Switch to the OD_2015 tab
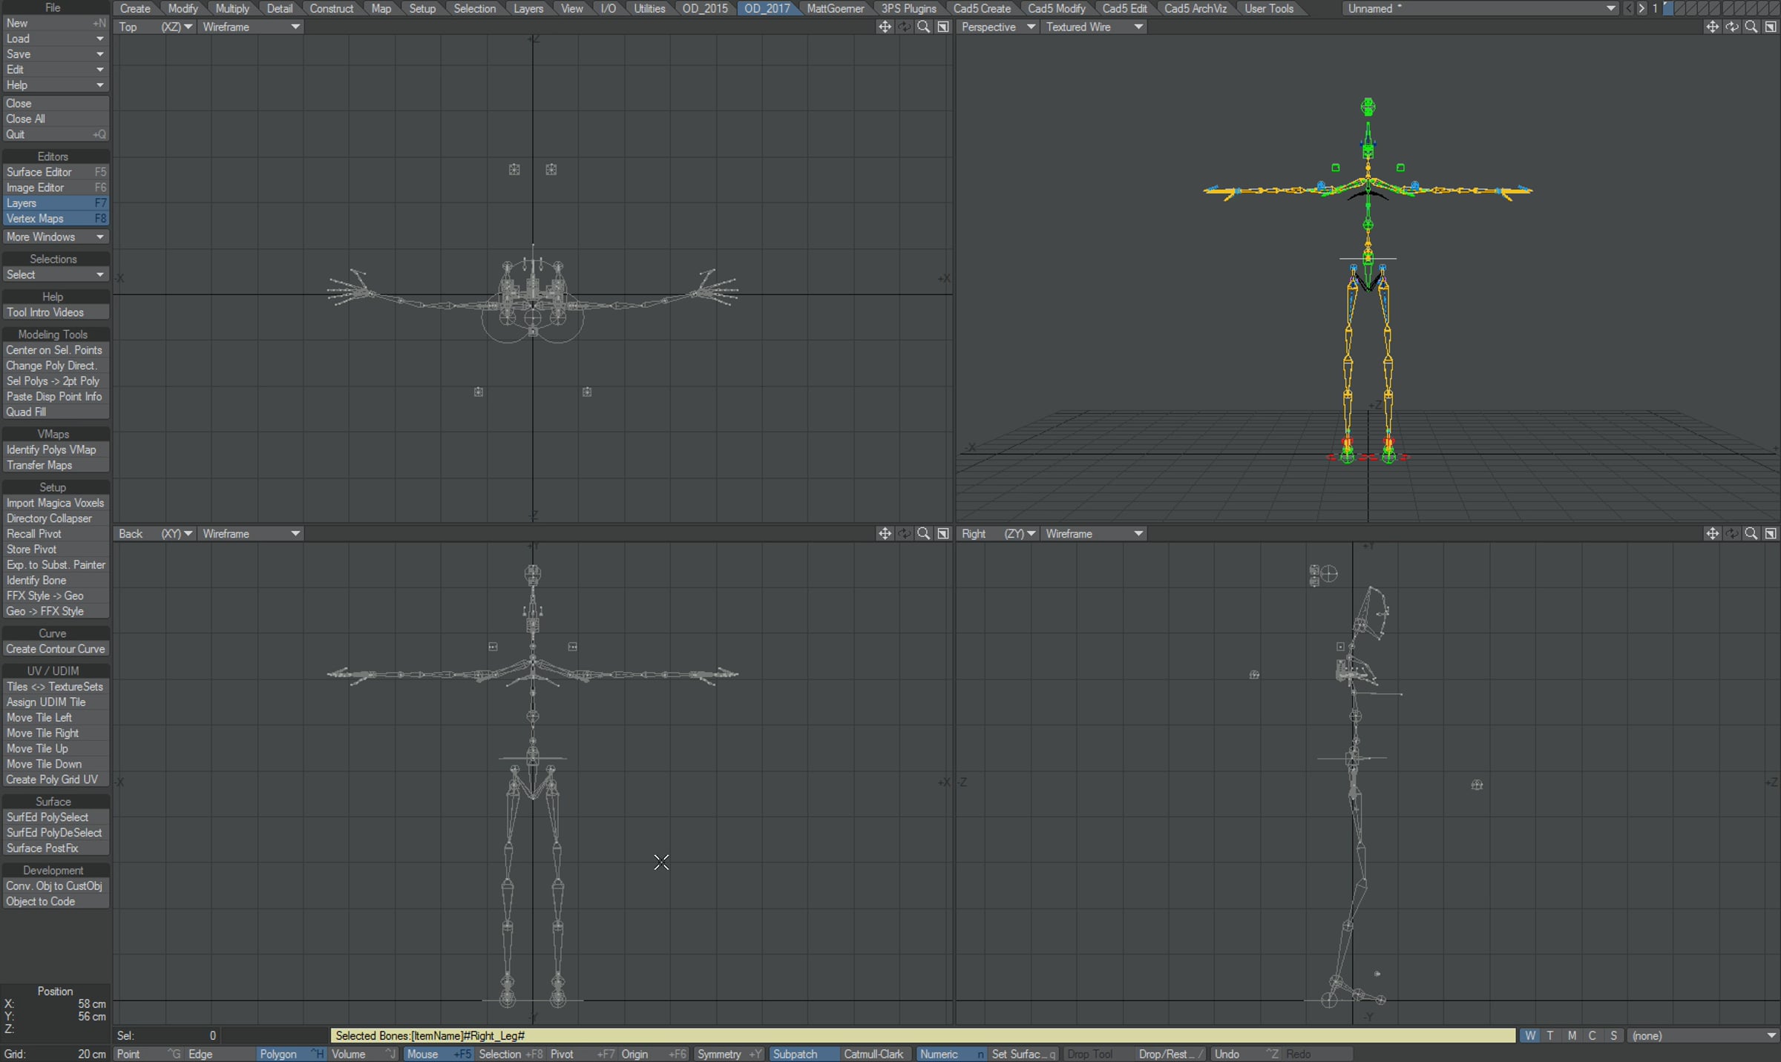Viewport: 1781px width, 1062px height. [x=704, y=8]
